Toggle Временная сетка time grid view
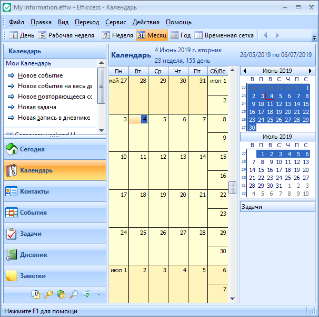The height and width of the screenshot is (317, 319). 224,35
